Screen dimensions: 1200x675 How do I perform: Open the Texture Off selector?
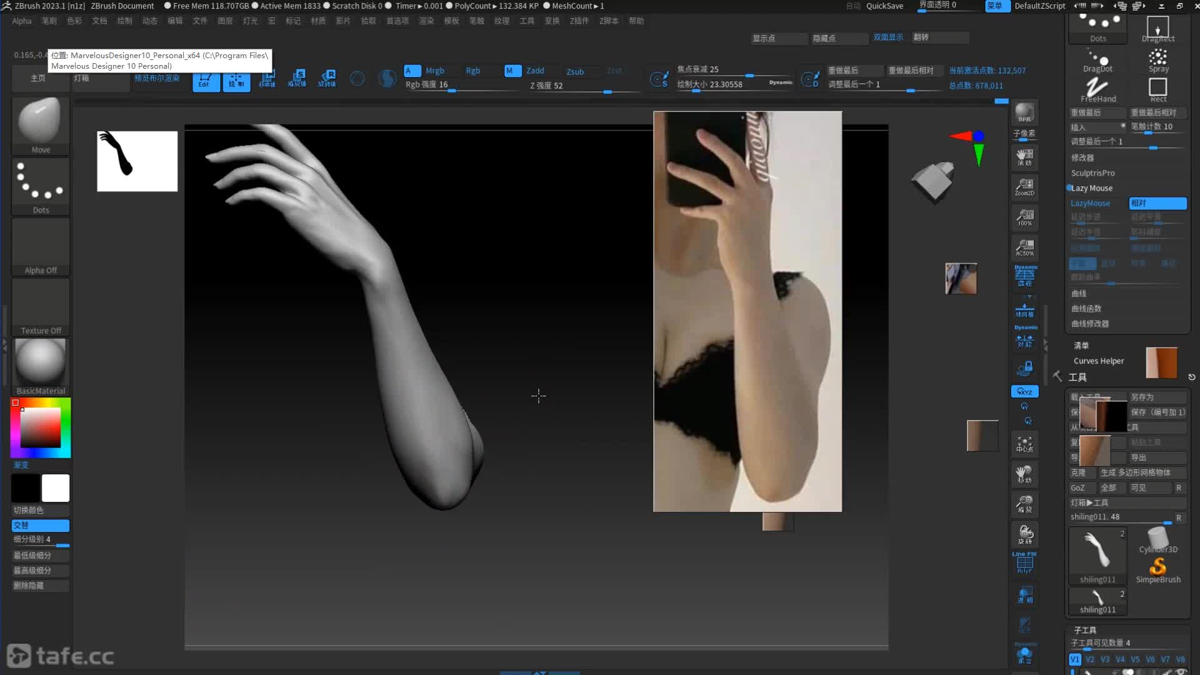tap(41, 307)
